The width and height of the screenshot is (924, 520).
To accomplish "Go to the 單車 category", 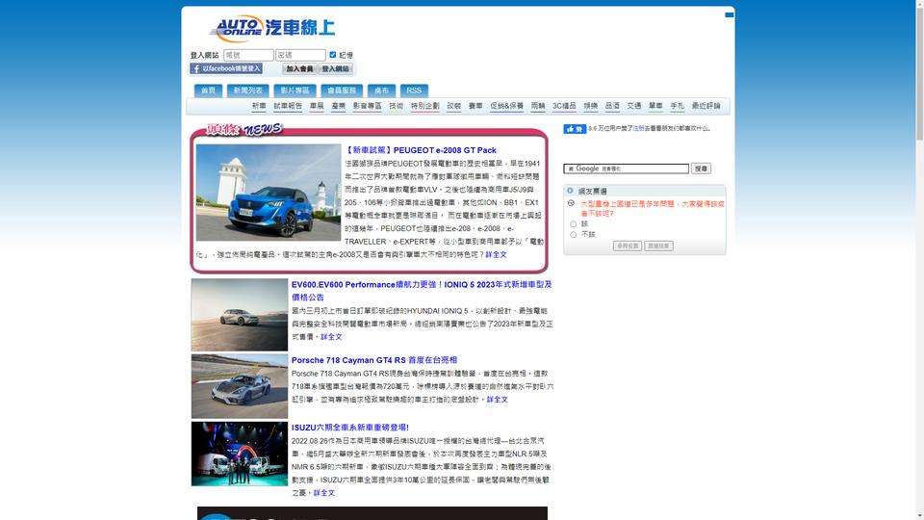I will pos(655,106).
